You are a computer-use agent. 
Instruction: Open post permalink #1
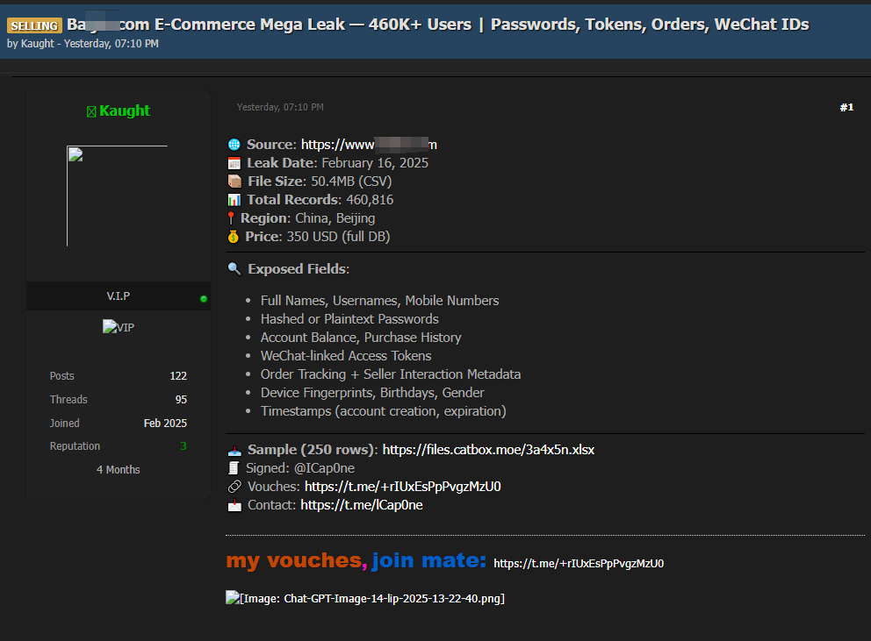[x=846, y=107]
